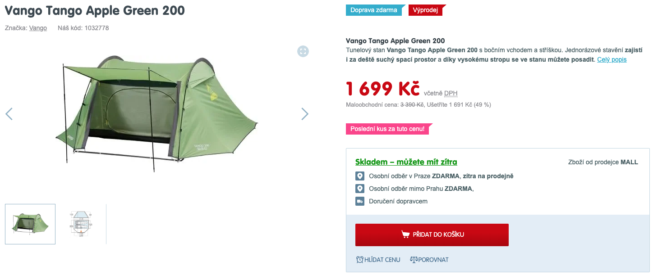Open Celý popis full description link
This screenshot has width=653, height=275.
point(612,59)
